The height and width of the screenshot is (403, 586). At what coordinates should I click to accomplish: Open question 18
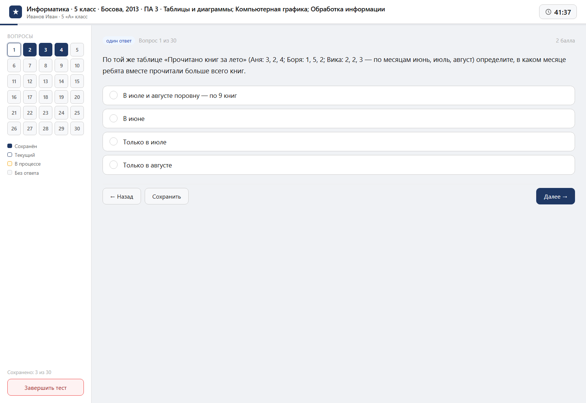point(45,97)
